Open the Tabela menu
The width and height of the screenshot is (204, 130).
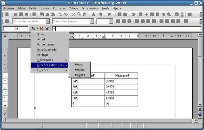point(73,8)
